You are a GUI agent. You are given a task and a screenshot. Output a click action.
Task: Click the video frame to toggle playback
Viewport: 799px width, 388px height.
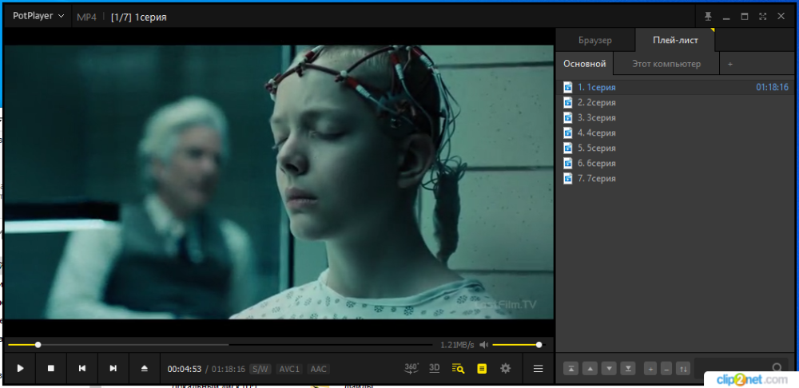pyautogui.click(x=279, y=182)
